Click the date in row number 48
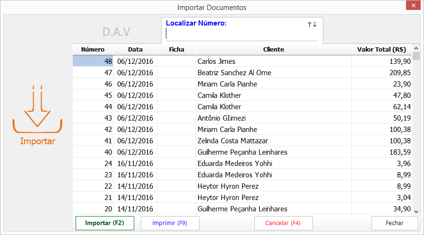The width and height of the screenshot is (424, 235). 135,61
